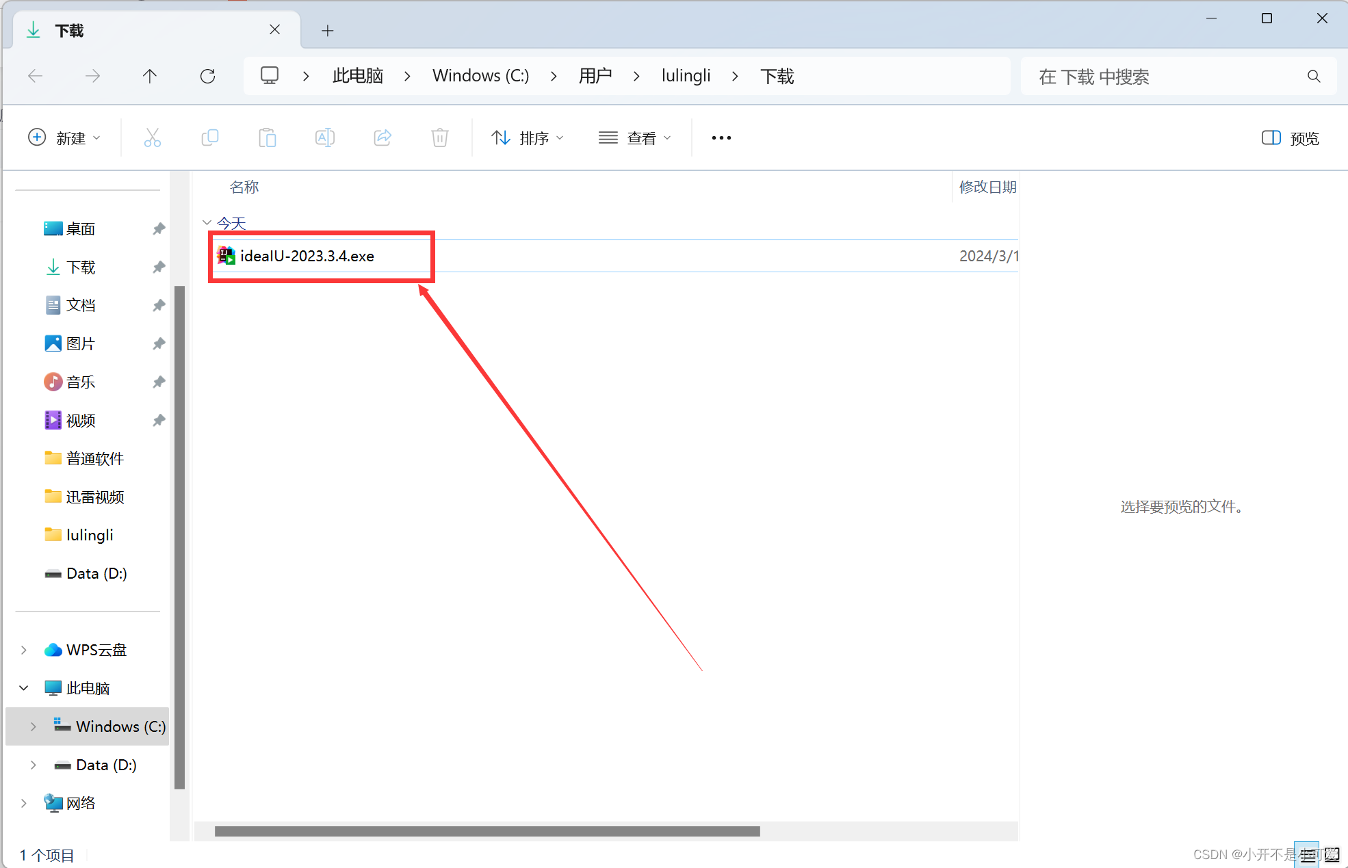Screen dimensions: 1348x868
Task: Click the 新建 new button
Action: tap(64, 138)
